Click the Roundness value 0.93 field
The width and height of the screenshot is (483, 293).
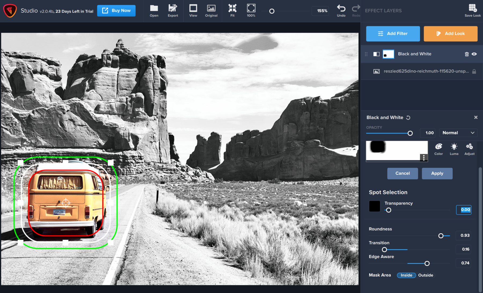(464, 235)
